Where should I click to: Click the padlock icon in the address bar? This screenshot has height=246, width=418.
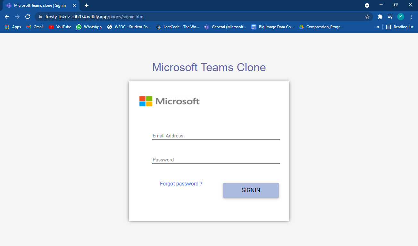click(40, 16)
